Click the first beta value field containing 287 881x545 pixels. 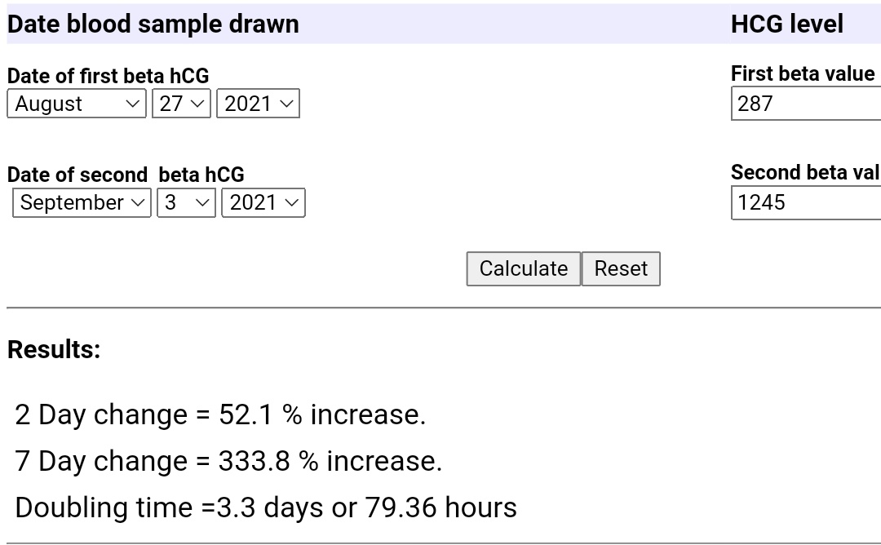(x=805, y=104)
